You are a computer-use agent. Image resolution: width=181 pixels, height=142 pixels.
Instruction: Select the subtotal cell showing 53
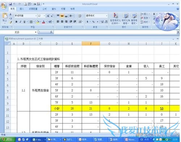[x=162, y=108]
